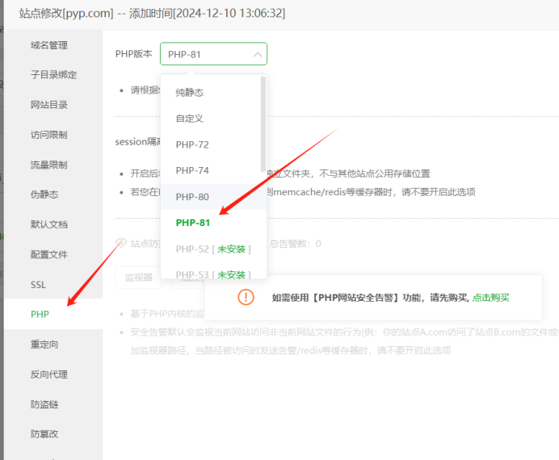This screenshot has width=559, height=460.
Task: Open the SSL settings tab
Action: (x=39, y=285)
